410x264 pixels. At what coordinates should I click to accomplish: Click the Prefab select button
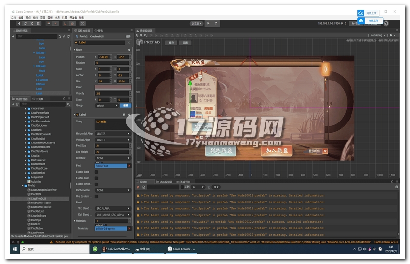point(128,37)
